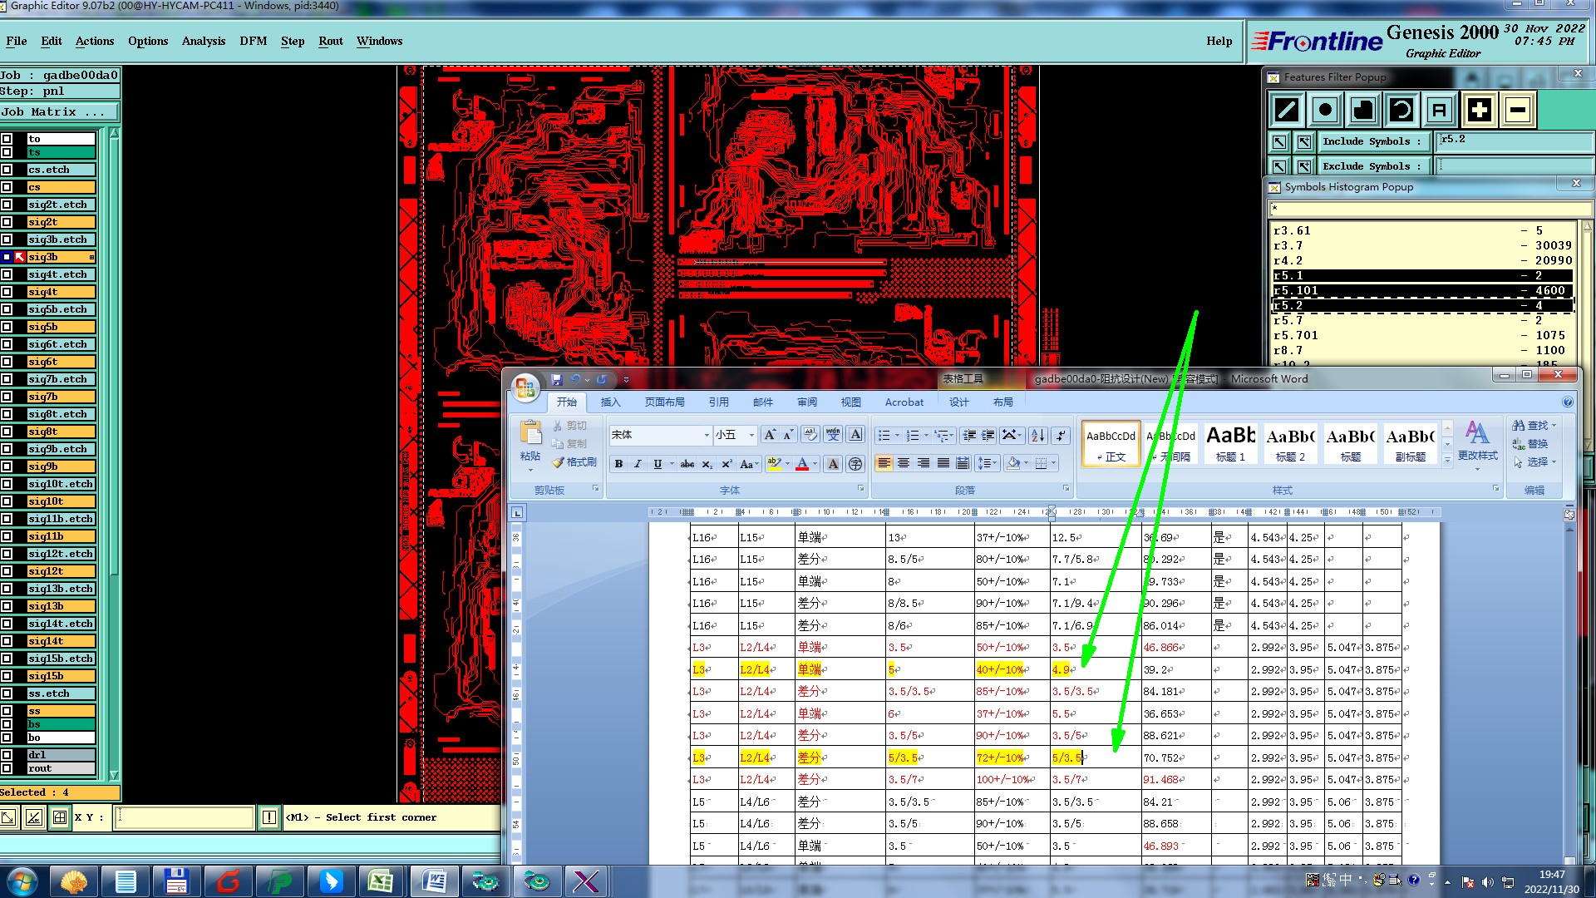
Task: Open the DFM menu
Action: [x=253, y=41]
